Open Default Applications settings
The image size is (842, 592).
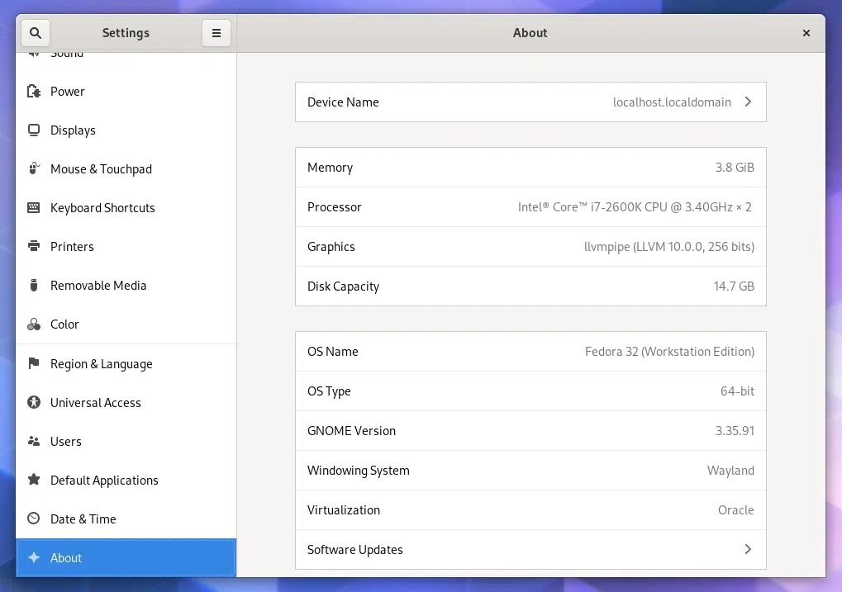[126, 481]
